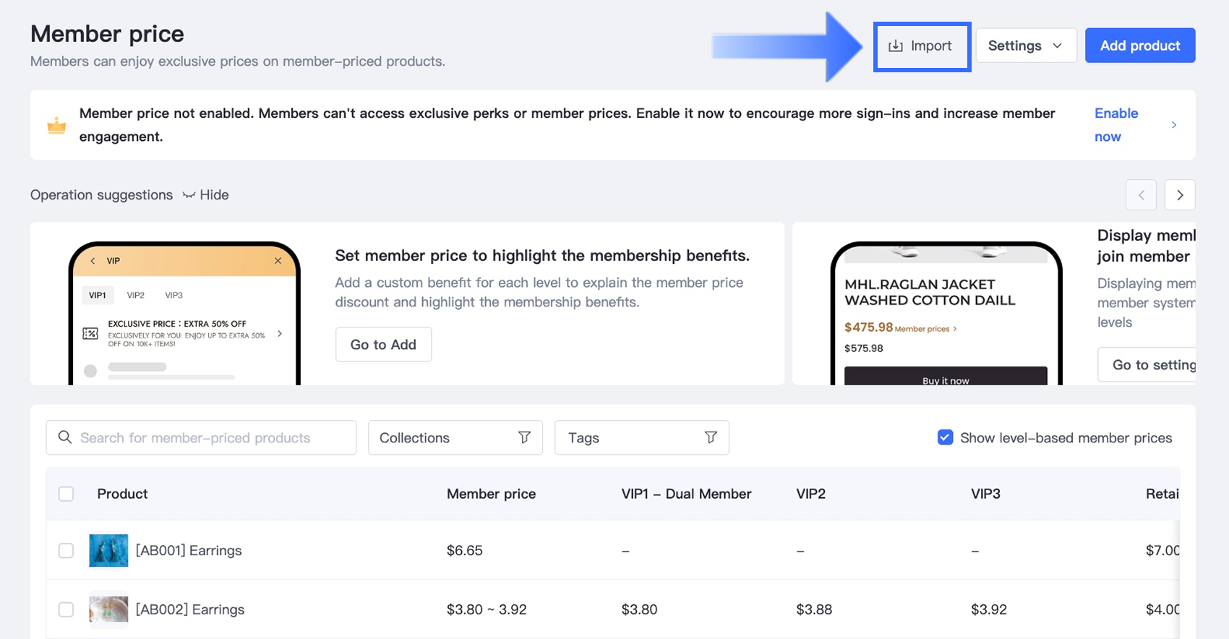Click the crown icon in the notice banner
Viewport: 1229px width, 639px height.
56,126
